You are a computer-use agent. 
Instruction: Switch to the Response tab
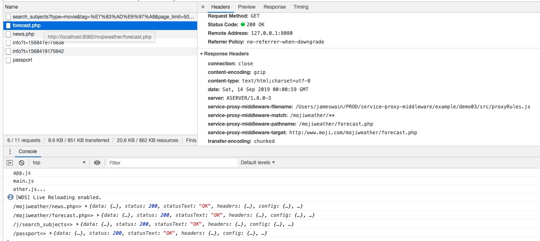tap(275, 7)
